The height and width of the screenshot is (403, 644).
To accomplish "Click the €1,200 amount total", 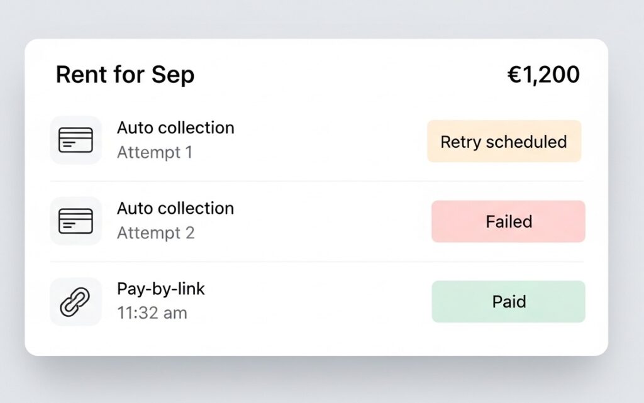I will (x=543, y=75).
